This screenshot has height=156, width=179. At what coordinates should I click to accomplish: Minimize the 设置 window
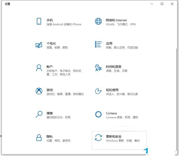click(x=152, y=4)
